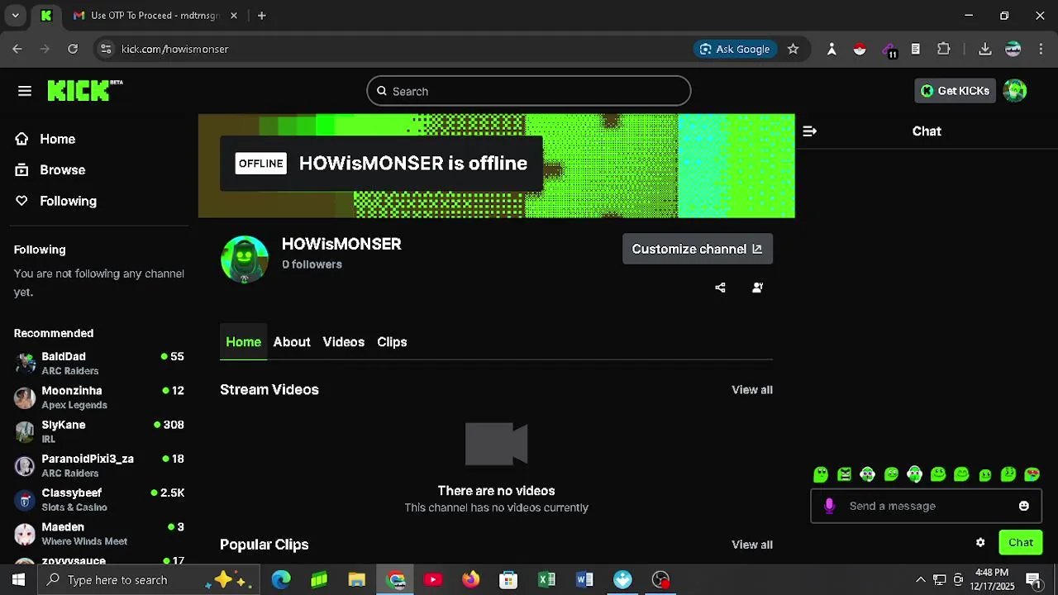
Task: Show hidden system tray icons
Action: [x=921, y=580]
